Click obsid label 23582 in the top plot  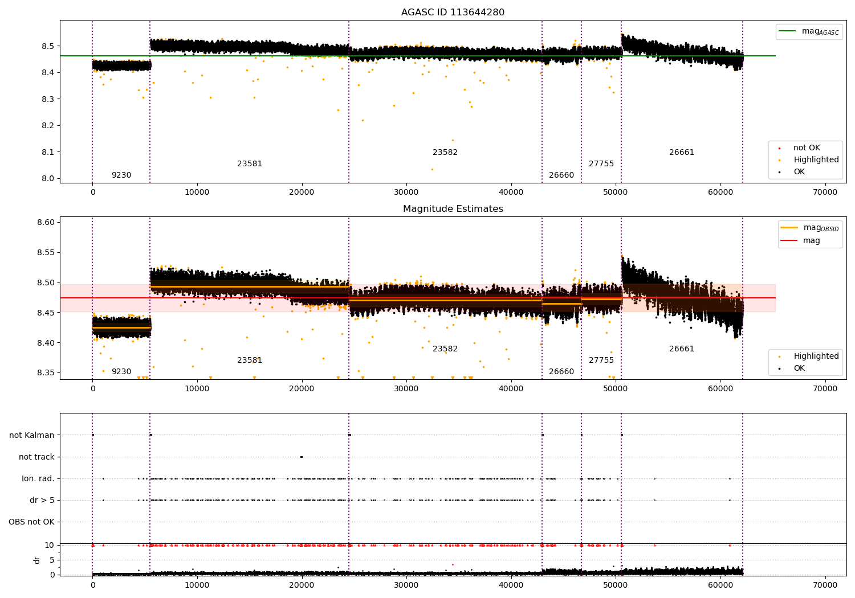coord(445,153)
